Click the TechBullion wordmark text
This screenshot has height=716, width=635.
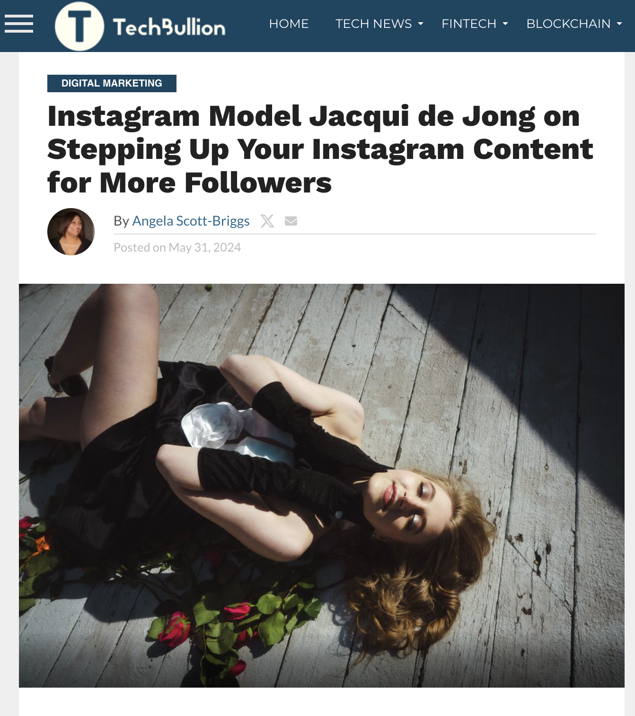tap(169, 27)
